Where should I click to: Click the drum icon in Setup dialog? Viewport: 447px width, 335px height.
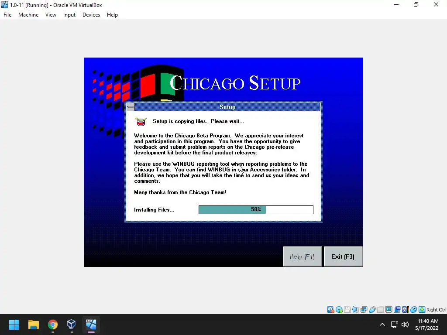pyautogui.click(x=141, y=122)
